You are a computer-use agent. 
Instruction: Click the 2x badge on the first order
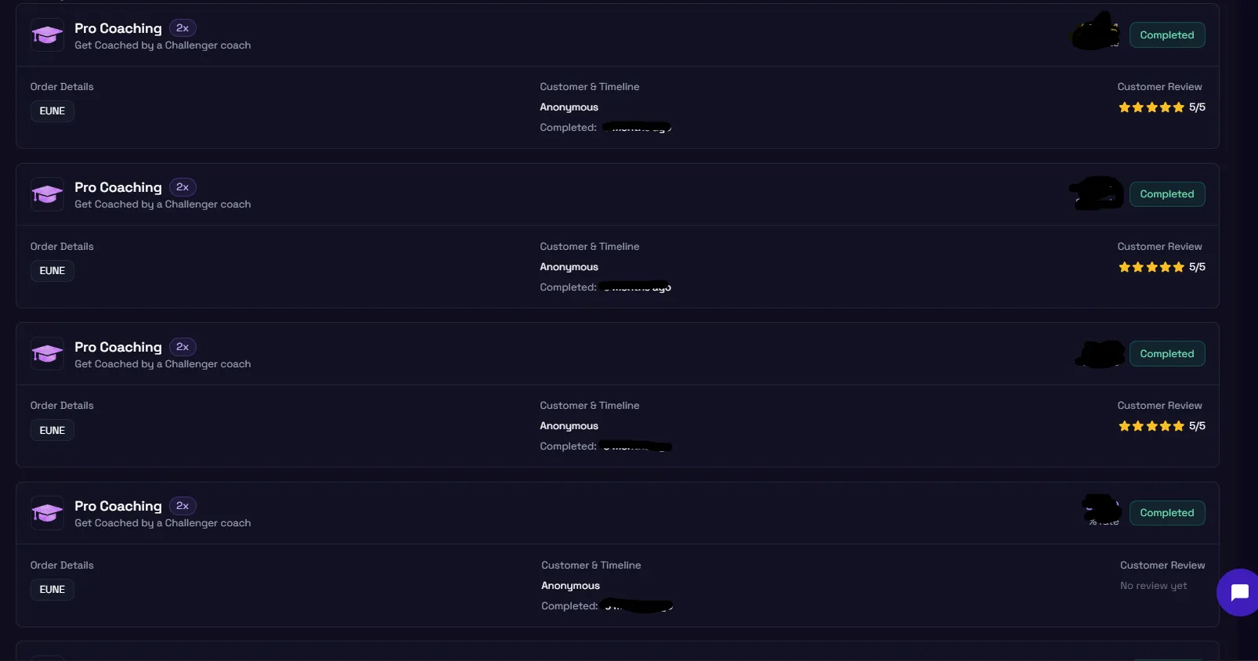[x=183, y=28]
